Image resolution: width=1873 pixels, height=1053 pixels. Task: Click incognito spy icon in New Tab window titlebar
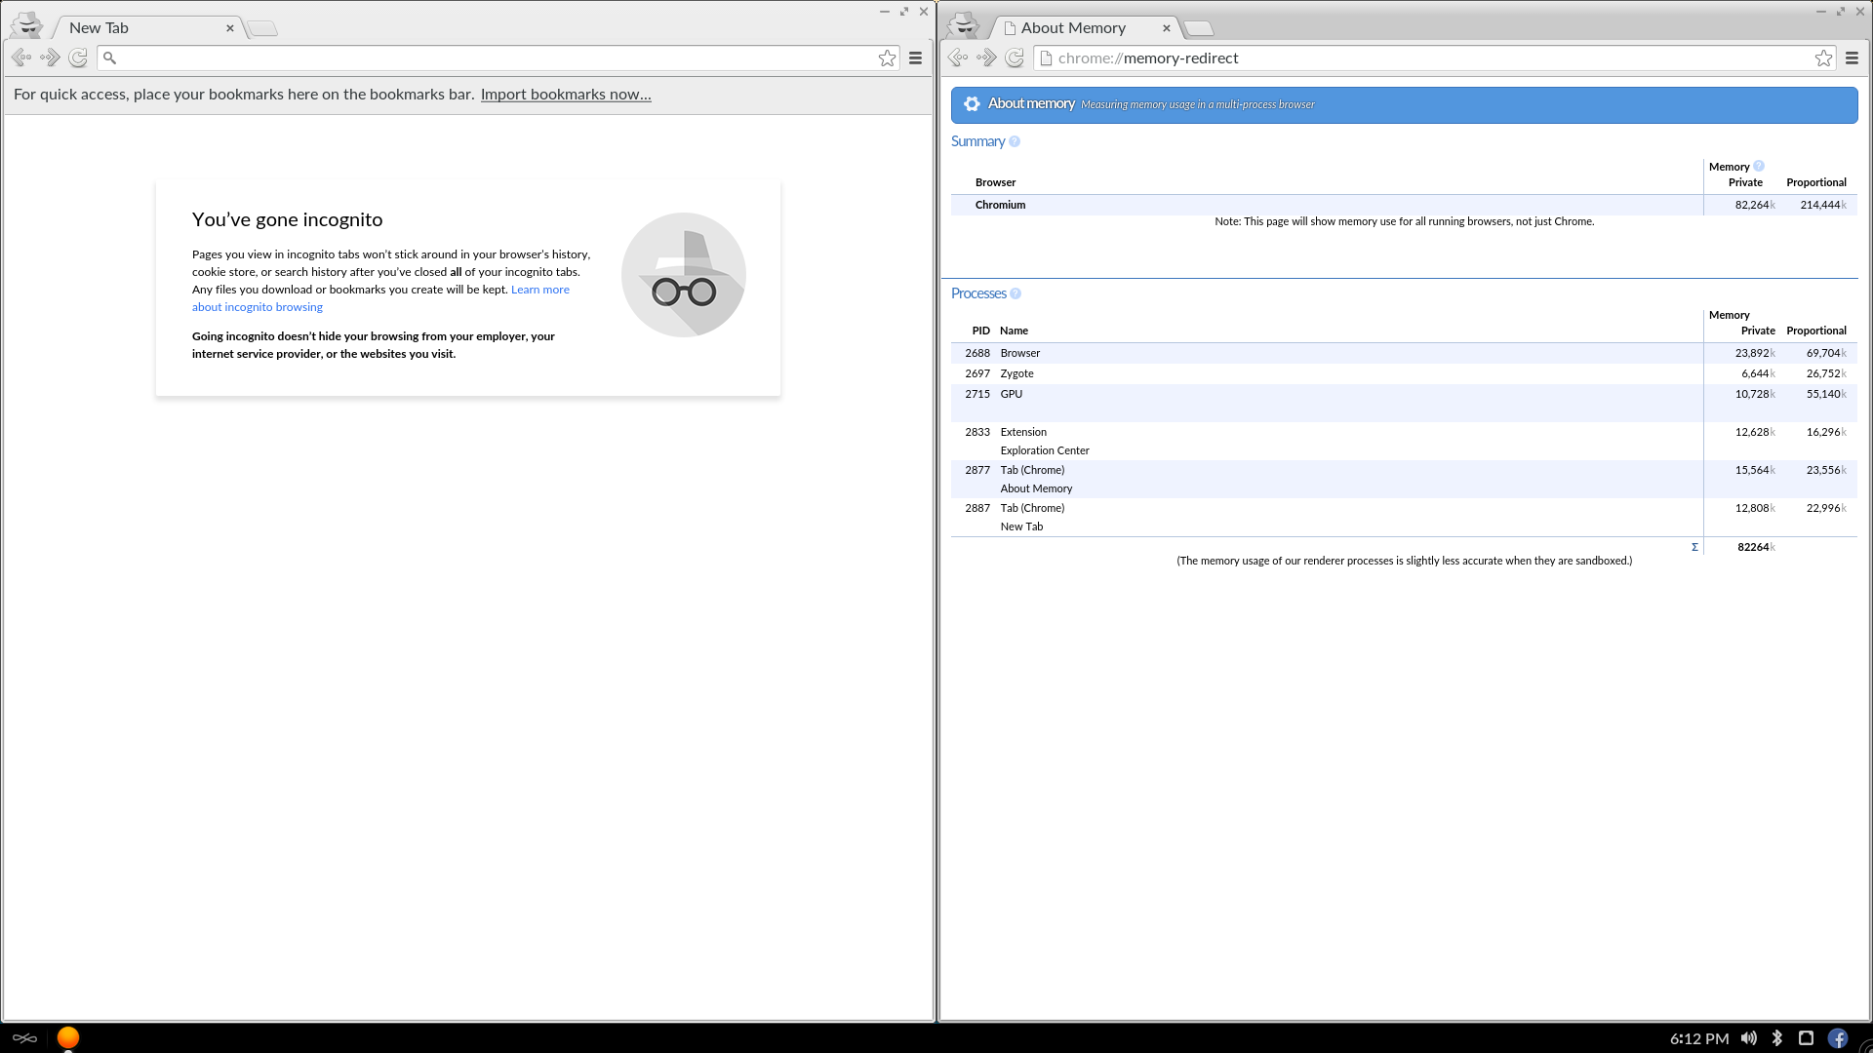tap(27, 24)
